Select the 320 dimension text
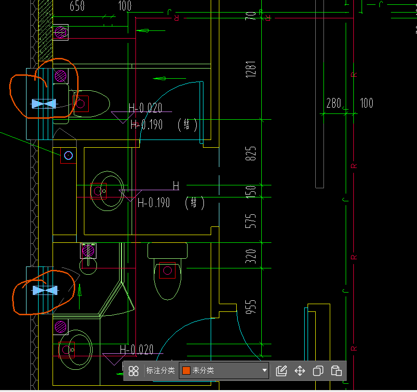This screenshot has height=392, width=417. (x=251, y=256)
